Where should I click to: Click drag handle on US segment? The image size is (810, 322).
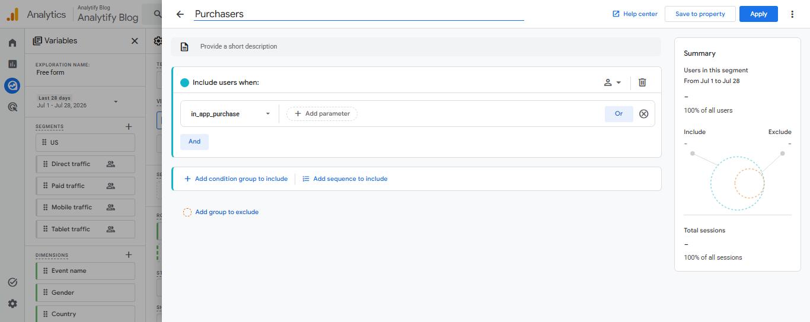pos(44,142)
